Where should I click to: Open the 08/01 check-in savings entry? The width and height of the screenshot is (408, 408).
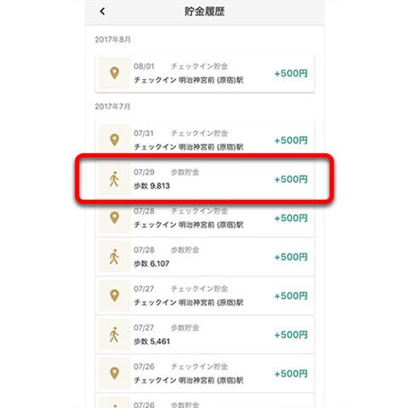[x=205, y=73]
